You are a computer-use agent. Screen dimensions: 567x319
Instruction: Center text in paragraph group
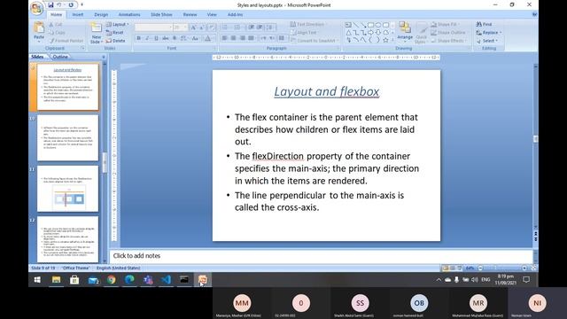233,38
